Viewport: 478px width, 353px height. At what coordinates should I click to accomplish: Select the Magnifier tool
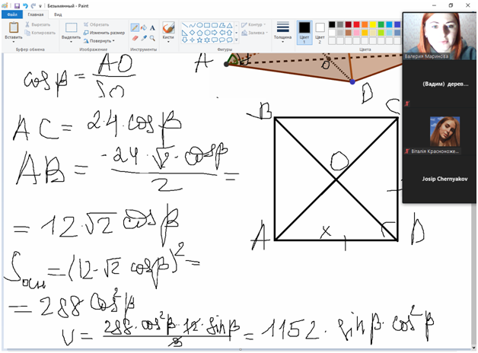click(153, 37)
